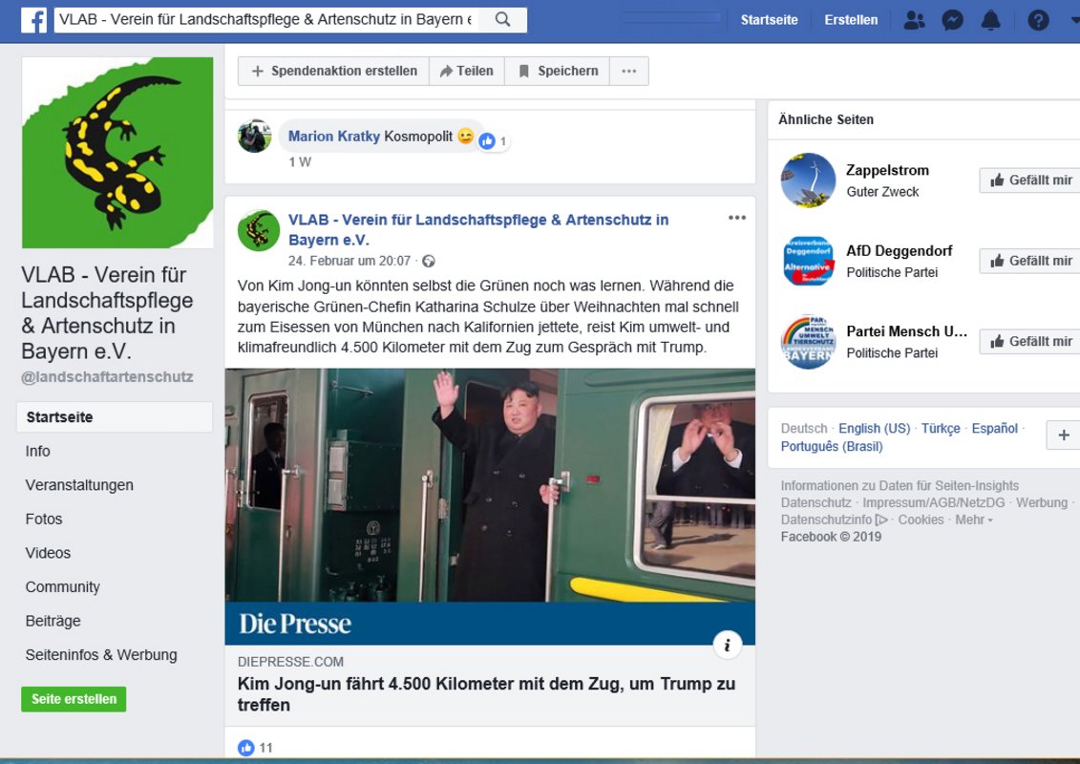Open the friend requests icon
Screen dimensions: 1080x764
click(x=914, y=20)
